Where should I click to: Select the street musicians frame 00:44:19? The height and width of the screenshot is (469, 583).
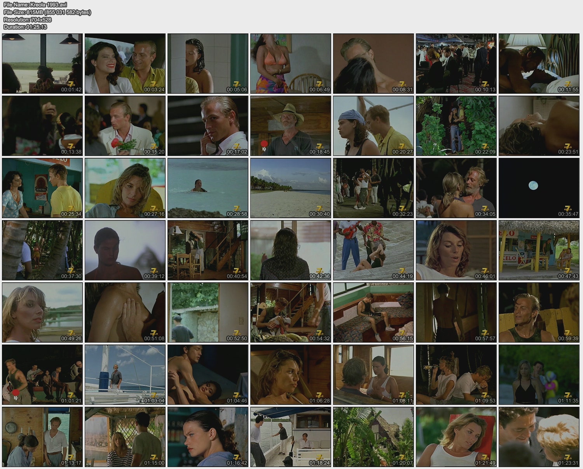click(374, 250)
